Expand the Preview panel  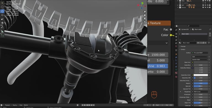(183, 46)
